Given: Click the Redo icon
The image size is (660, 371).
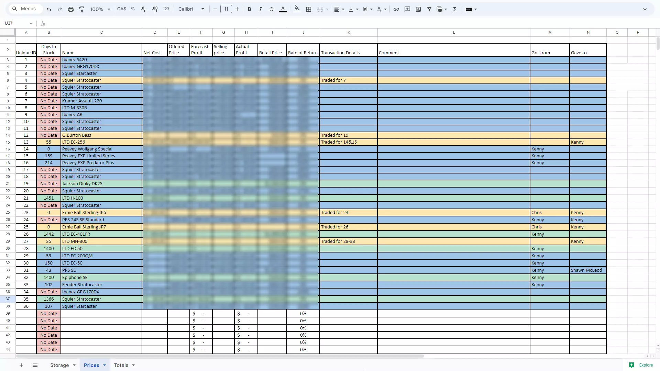Looking at the screenshot, I should coord(59,9).
